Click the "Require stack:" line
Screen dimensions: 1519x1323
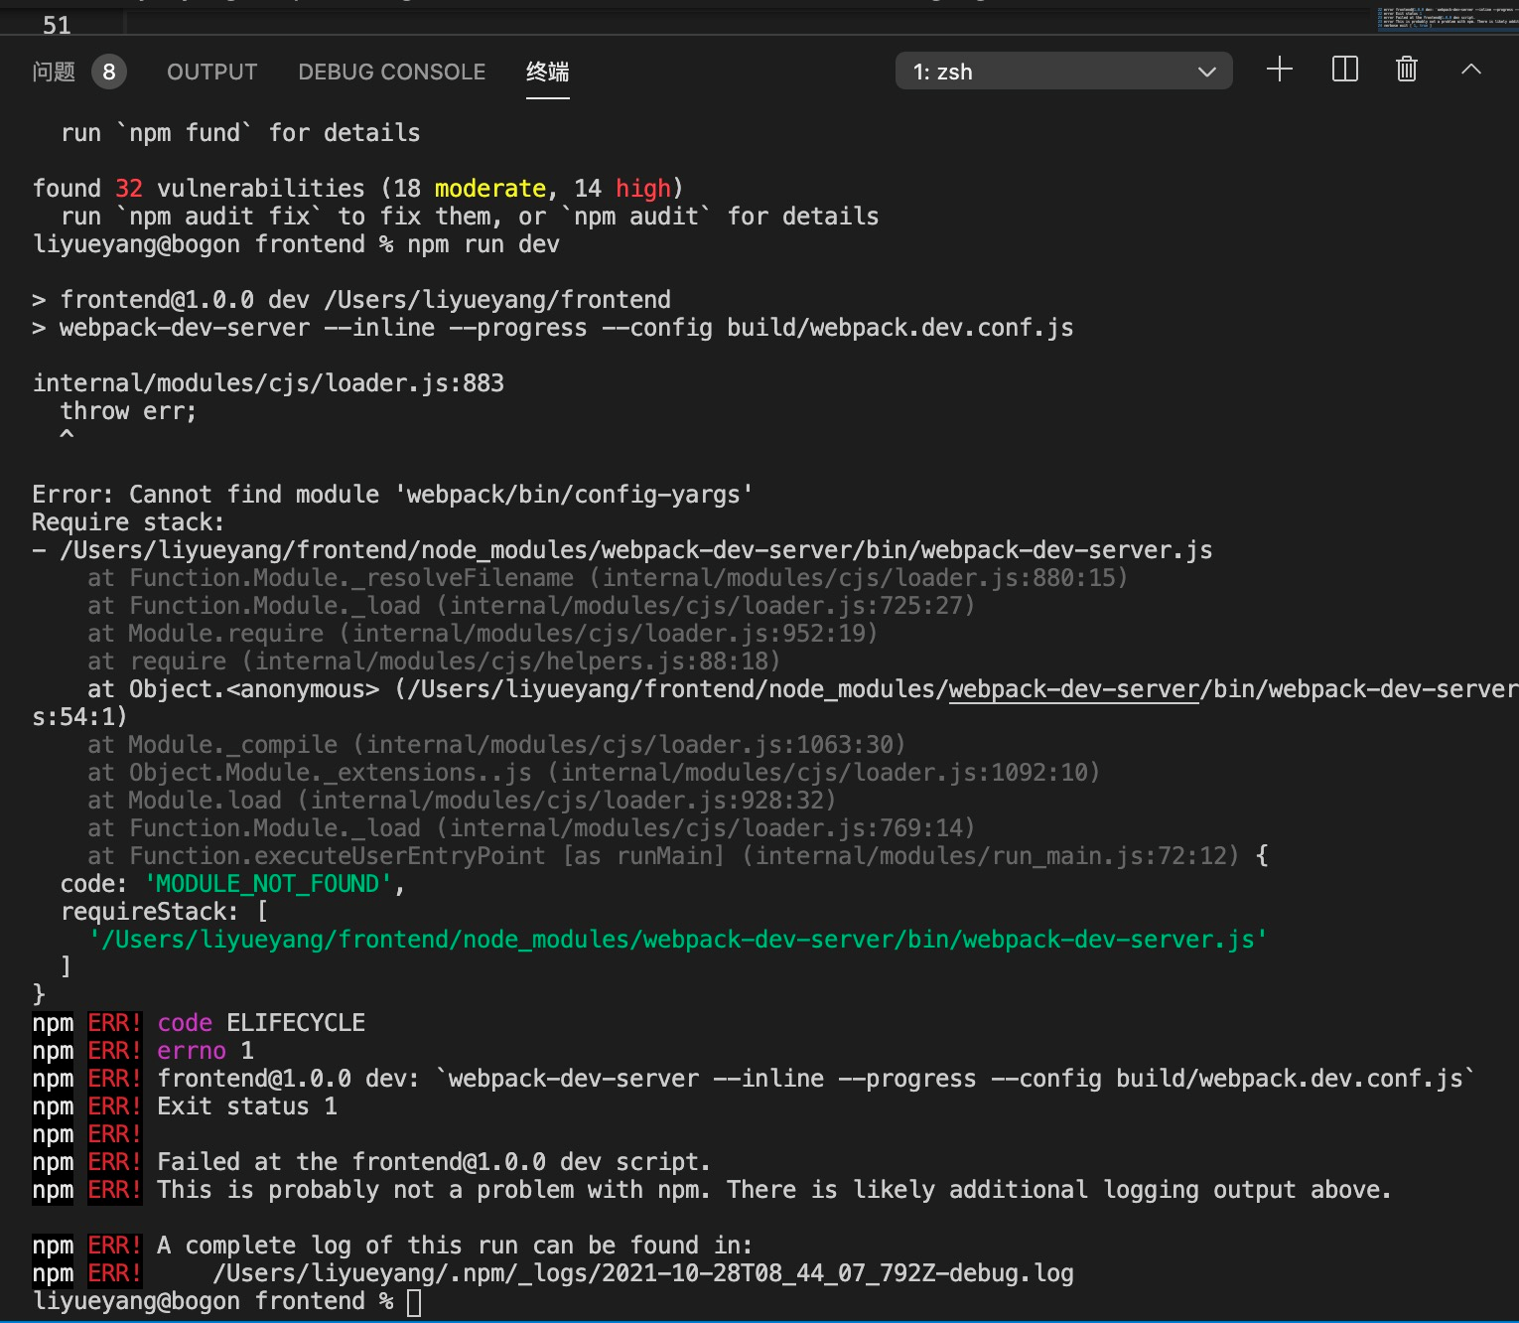128,522
